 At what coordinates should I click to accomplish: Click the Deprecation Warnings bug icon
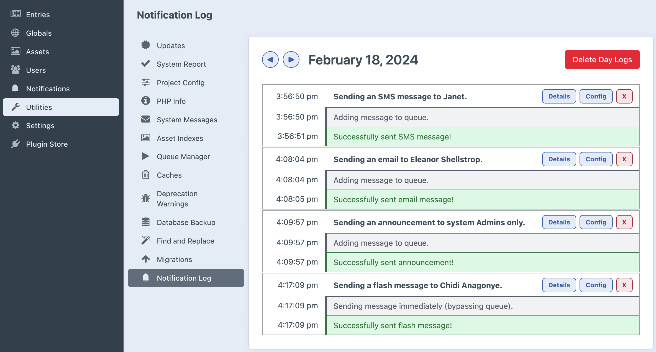pos(145,198)
